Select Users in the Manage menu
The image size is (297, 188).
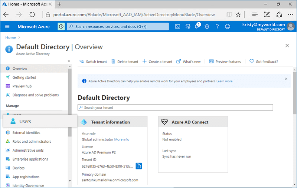25,121
